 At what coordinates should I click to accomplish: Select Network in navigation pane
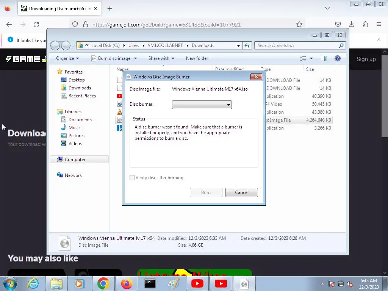[x=73, y=175]
